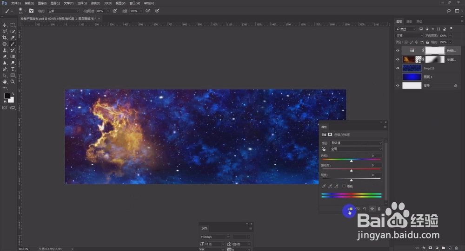465x251 pixels.
Task: Hide the 背景 background layer
Action: click(x=398, y=85)
